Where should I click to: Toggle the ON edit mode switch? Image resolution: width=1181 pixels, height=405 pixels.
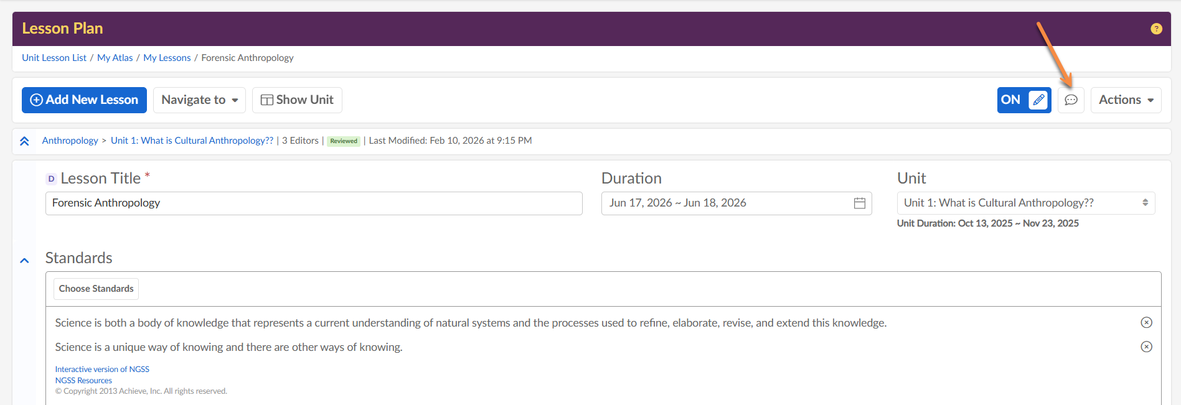tap(1011, 100)
